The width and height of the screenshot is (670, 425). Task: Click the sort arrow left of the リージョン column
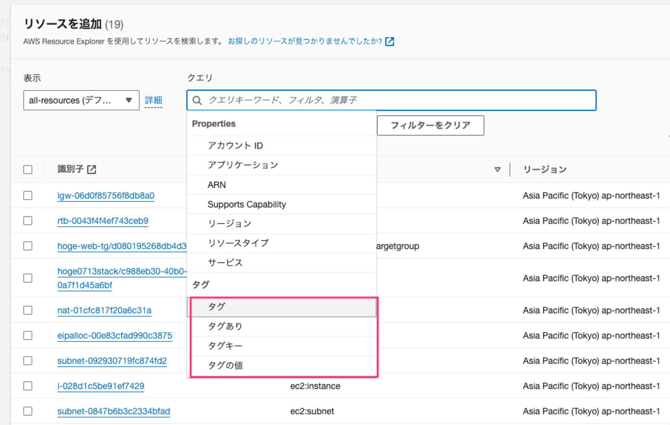pos(497,170)
